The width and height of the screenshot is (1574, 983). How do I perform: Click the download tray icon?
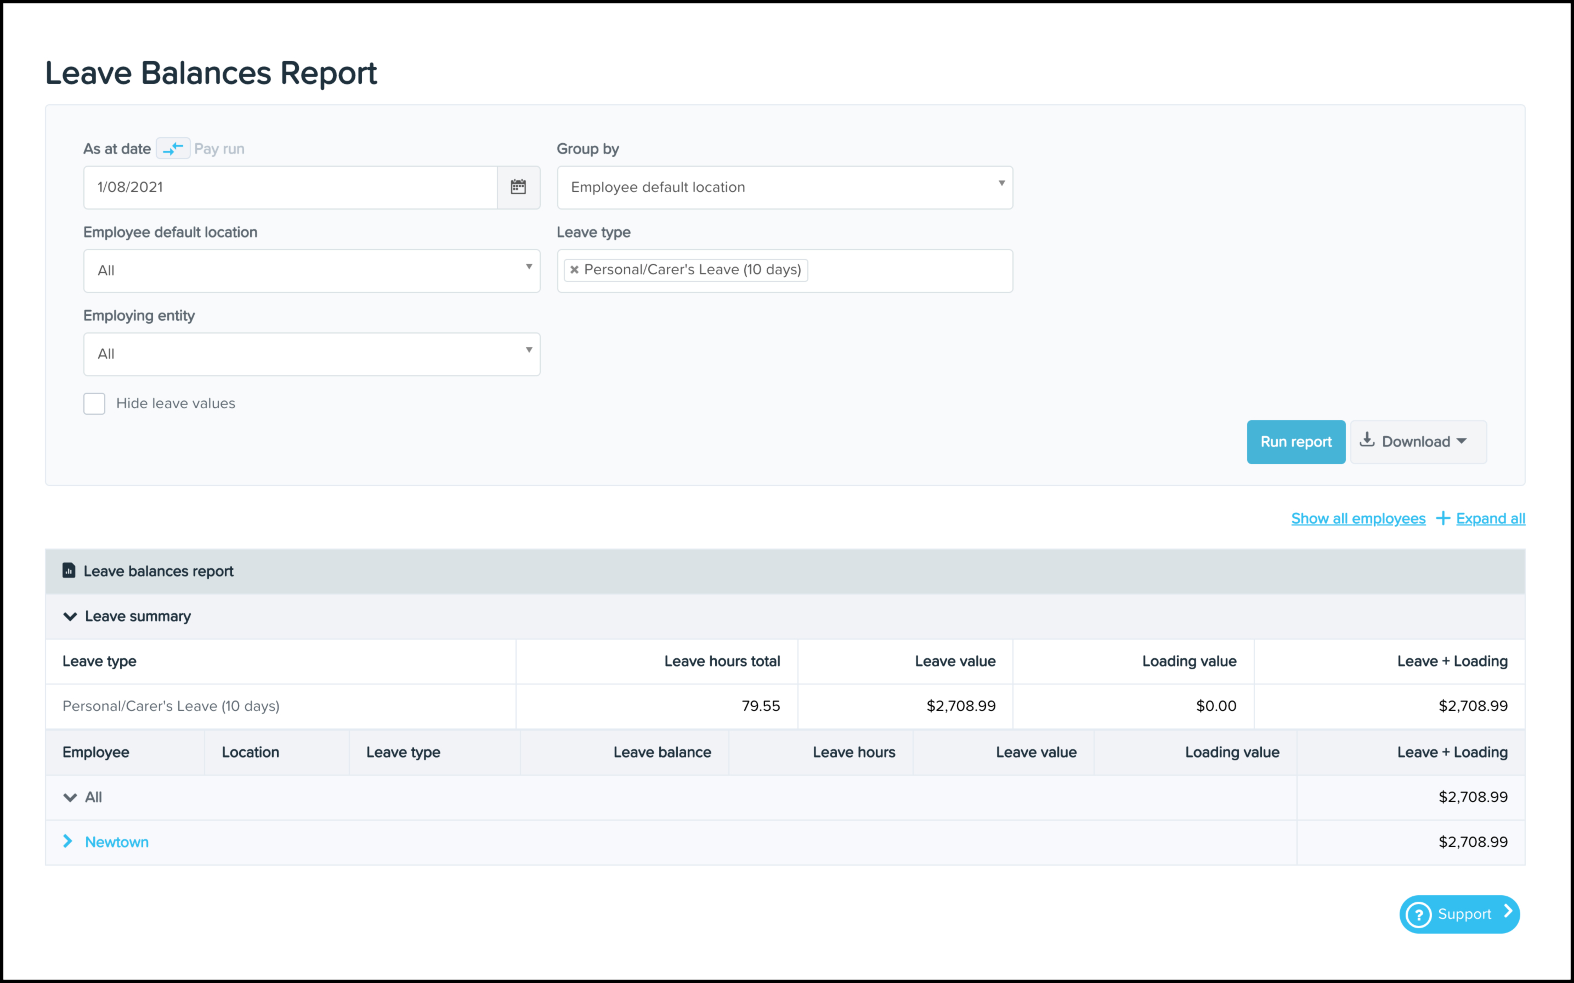pos(1367,440)
